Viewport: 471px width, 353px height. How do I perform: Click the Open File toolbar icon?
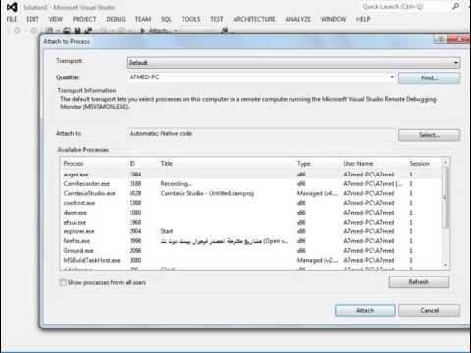pos(67,31)
